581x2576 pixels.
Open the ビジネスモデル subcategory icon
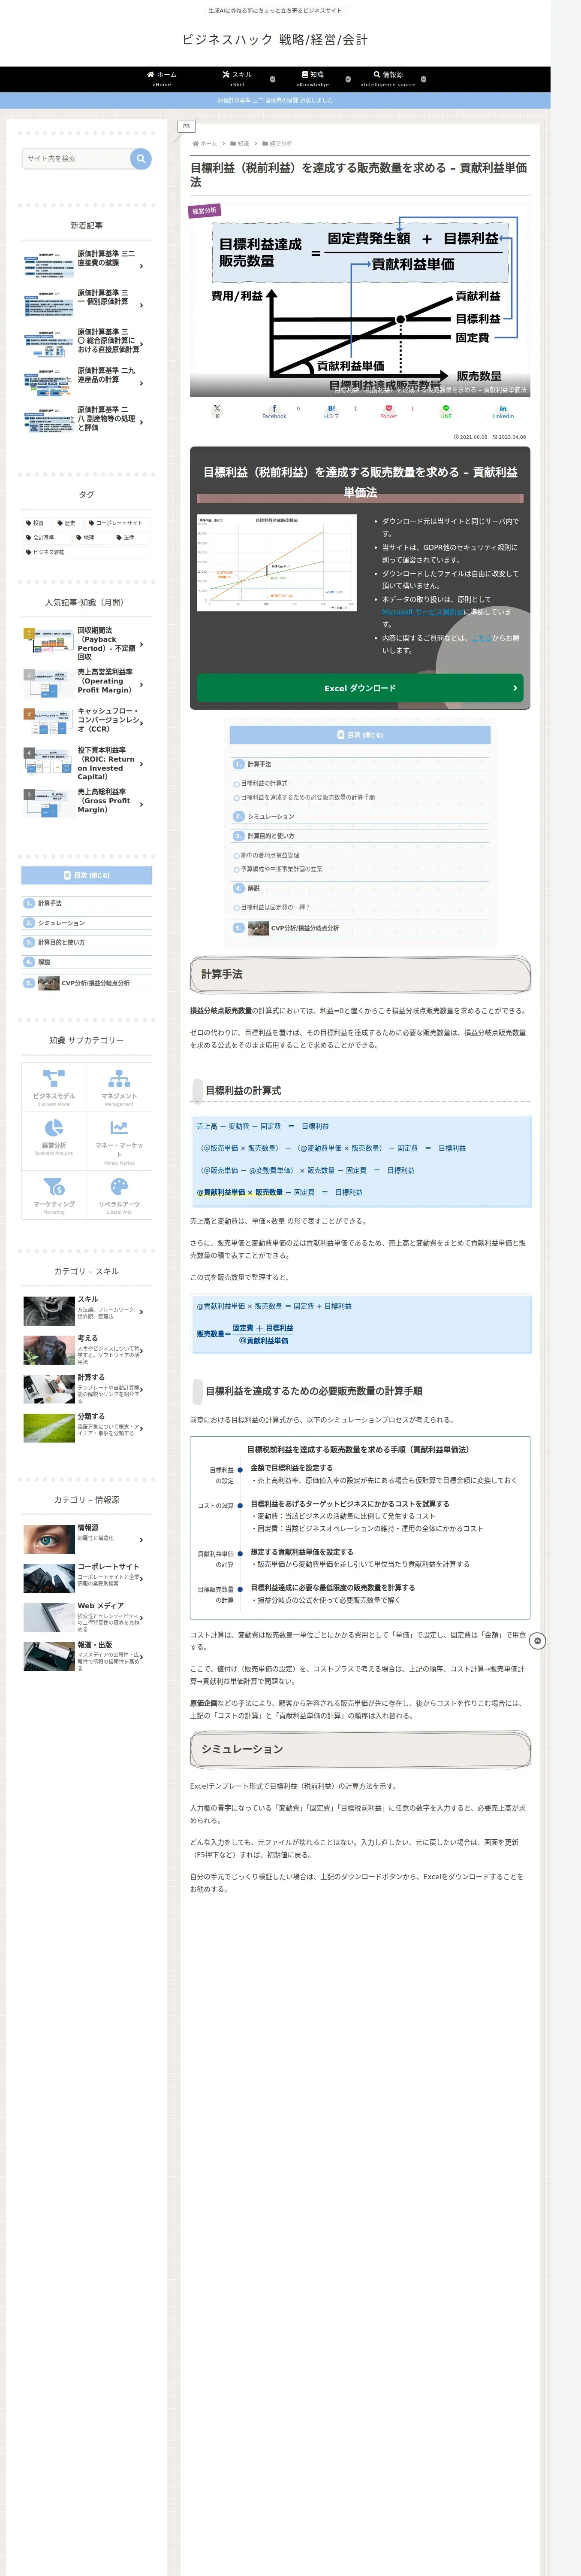[54, 1086]
